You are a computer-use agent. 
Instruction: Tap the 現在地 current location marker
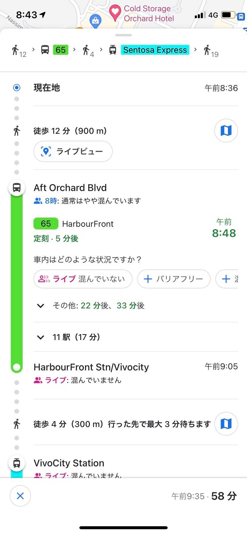(x=17, y=88)
